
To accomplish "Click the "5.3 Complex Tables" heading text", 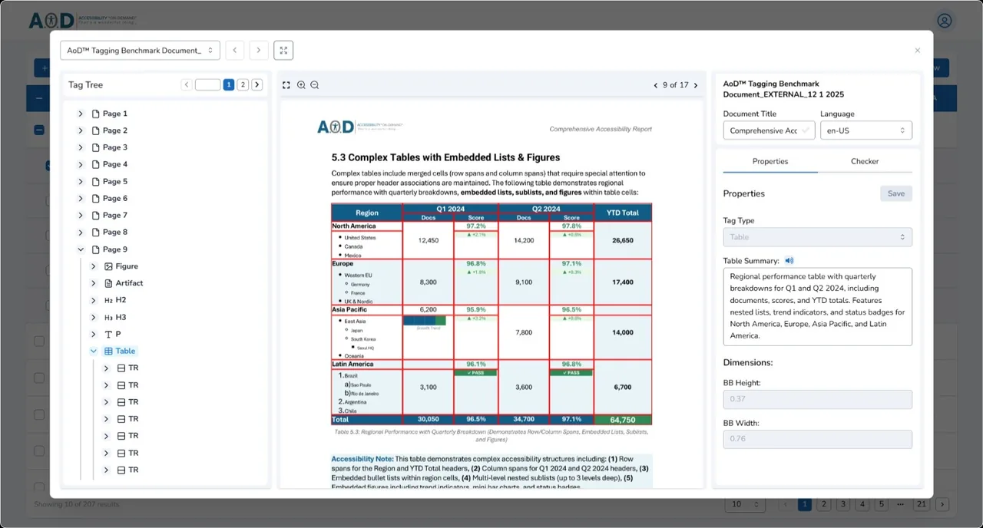I will 446,157.
